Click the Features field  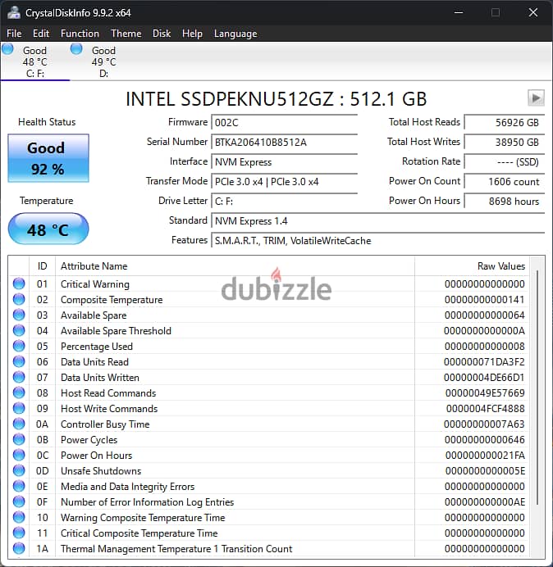[377, 240]
